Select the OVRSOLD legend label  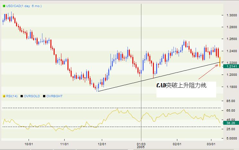coord(32,96)
